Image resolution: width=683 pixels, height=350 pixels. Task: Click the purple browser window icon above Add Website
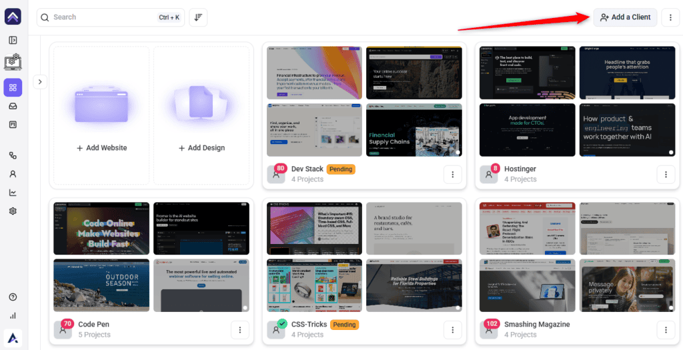tap(101, 105)
